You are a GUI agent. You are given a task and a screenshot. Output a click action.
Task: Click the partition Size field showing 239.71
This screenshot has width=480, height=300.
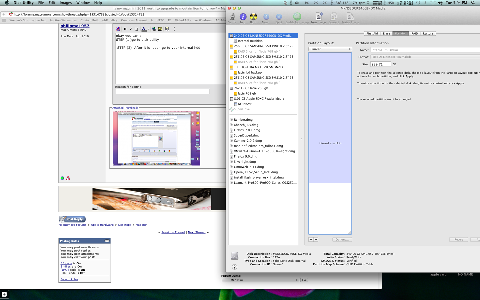pos(380,64)
